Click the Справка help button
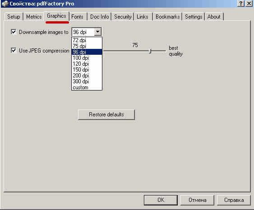 point(234,200)
